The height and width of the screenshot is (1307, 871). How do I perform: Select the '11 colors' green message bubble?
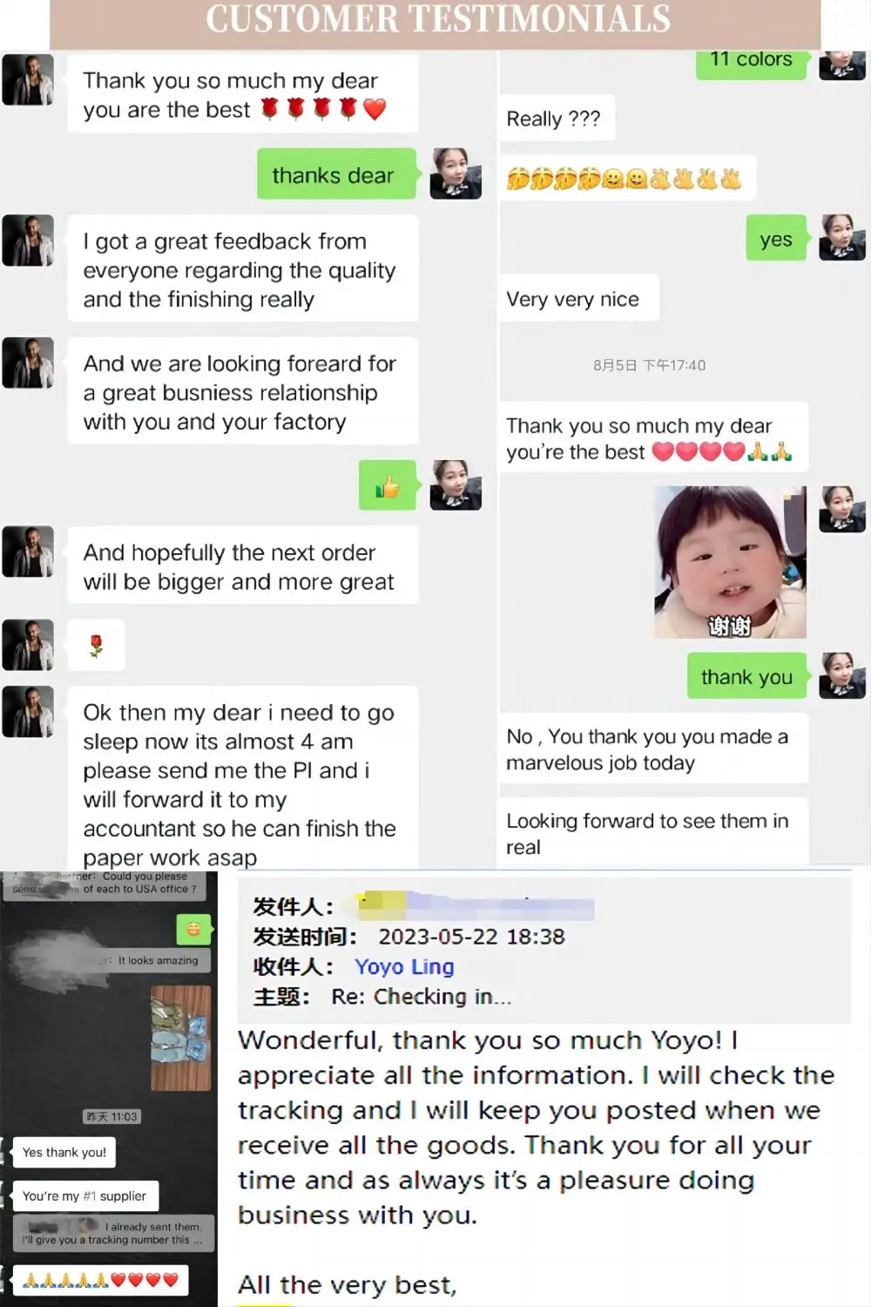752,61
